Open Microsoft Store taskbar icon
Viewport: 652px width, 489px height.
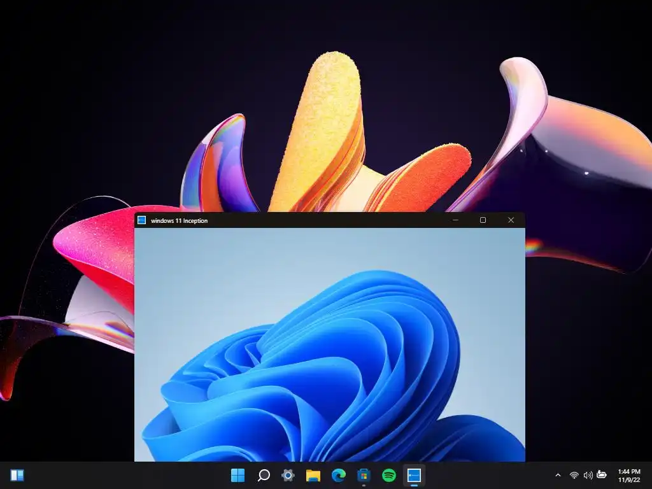364,475
